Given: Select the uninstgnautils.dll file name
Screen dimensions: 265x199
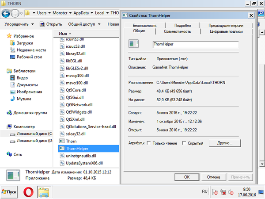Looking at the screenshot, I should 81,156.
